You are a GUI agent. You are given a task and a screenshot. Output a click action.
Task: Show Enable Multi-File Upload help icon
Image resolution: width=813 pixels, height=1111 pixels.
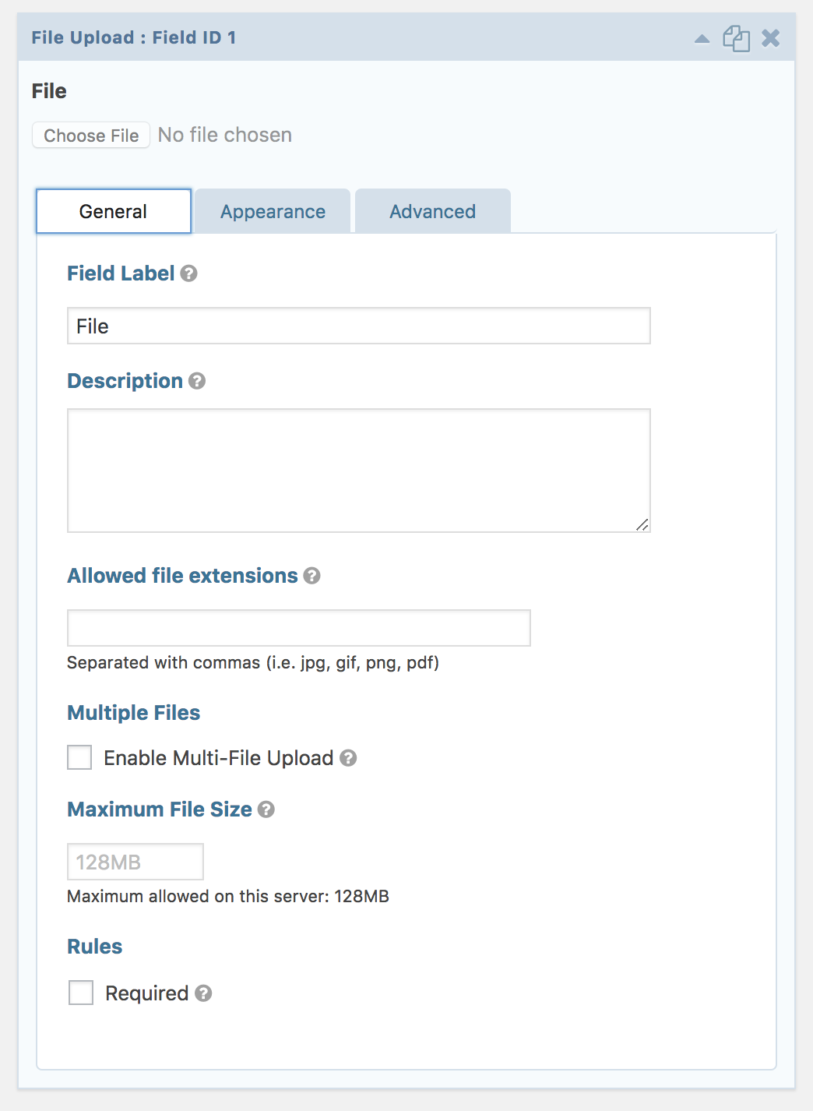(x=348, y=758)
